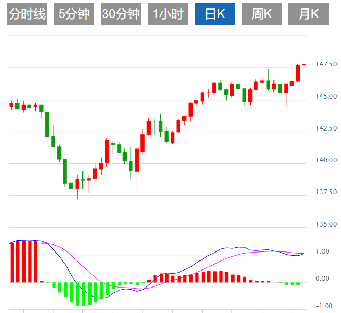341x313 pixels.
Task: Switch to the 月K monthly tab
Action: tap(309, 14)
